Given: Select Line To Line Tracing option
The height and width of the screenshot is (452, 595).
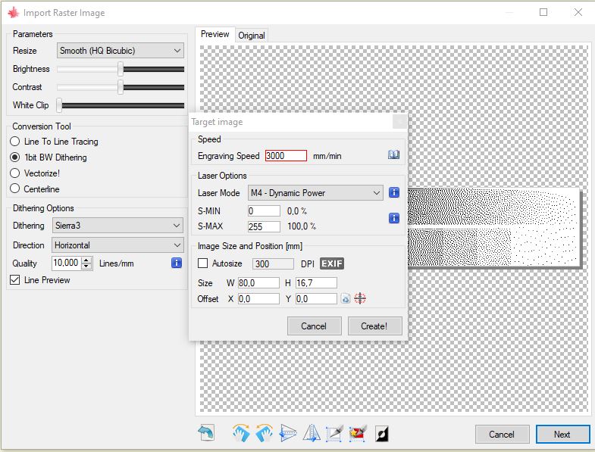Looking at the screenshot, I should 55,142.
